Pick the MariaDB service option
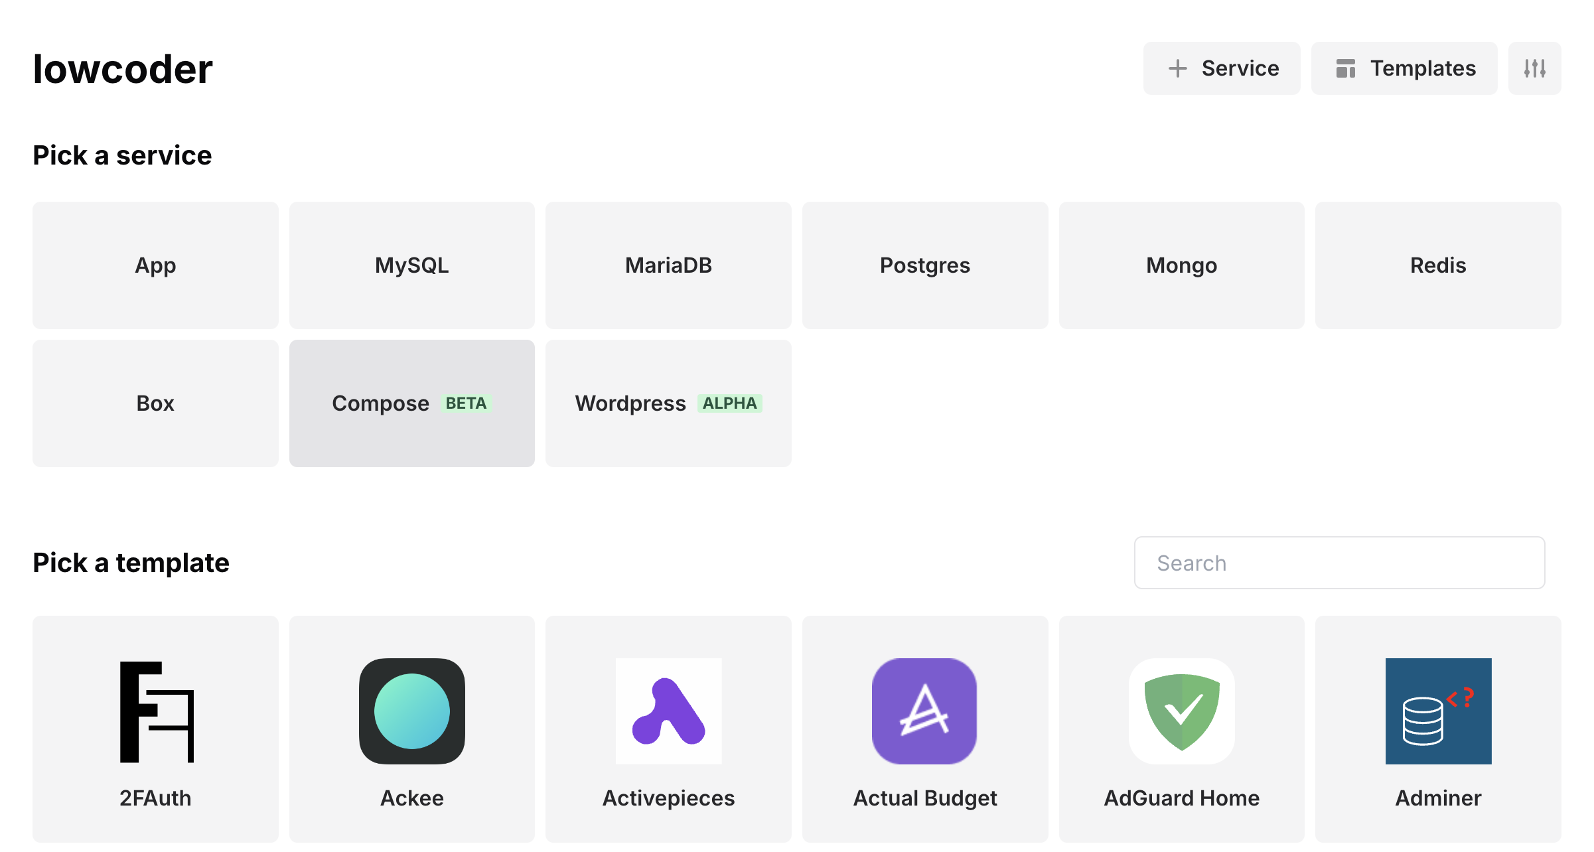 [x=668, y=265]
